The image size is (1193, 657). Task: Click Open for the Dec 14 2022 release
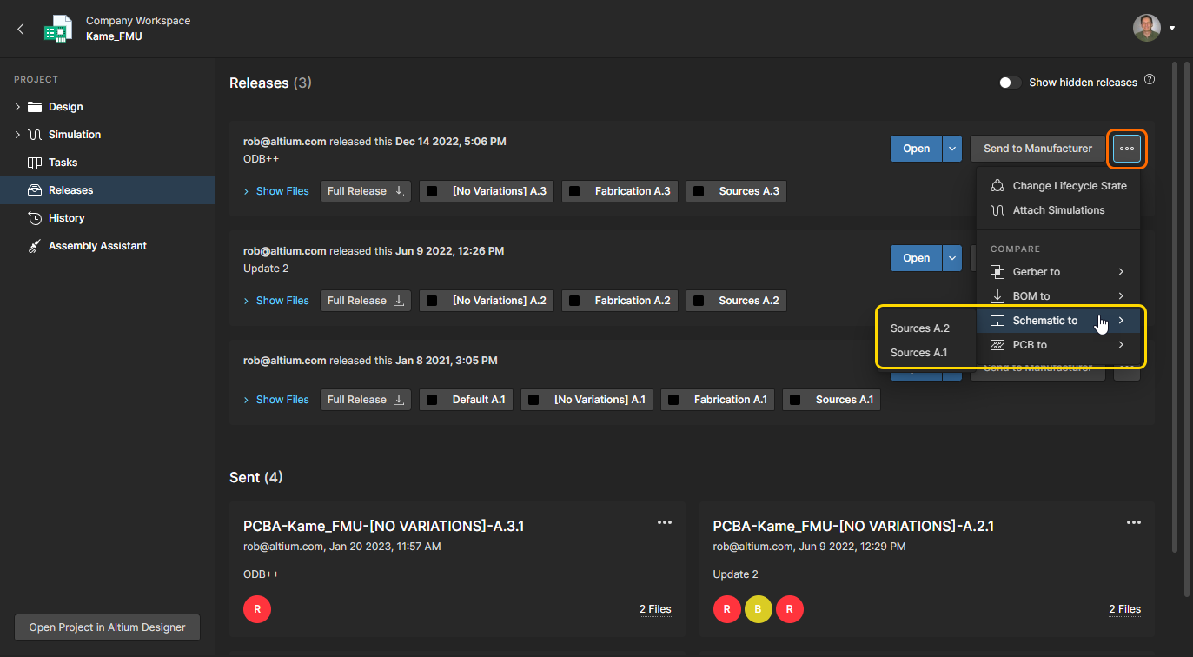tap(917, 149)
